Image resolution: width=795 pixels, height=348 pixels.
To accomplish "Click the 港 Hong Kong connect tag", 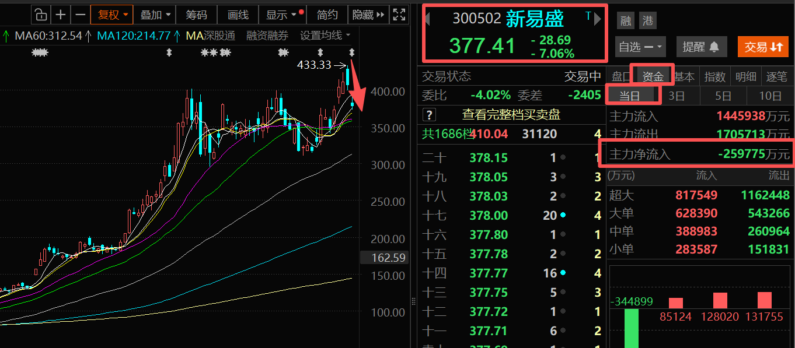I will point(648,22).
